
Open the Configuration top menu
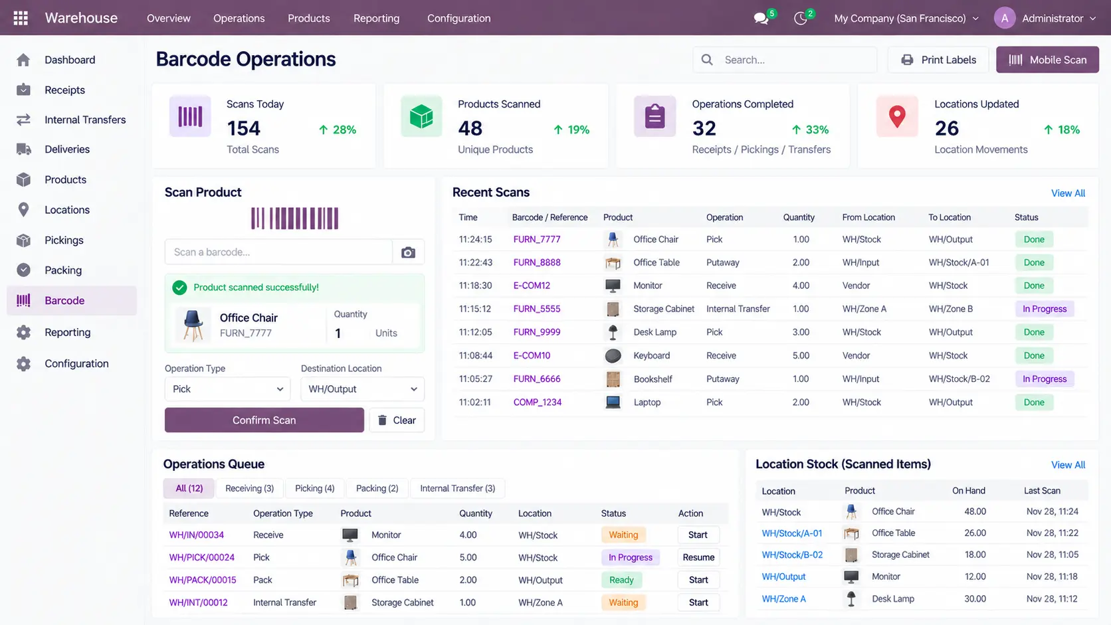tap(458, 19)
